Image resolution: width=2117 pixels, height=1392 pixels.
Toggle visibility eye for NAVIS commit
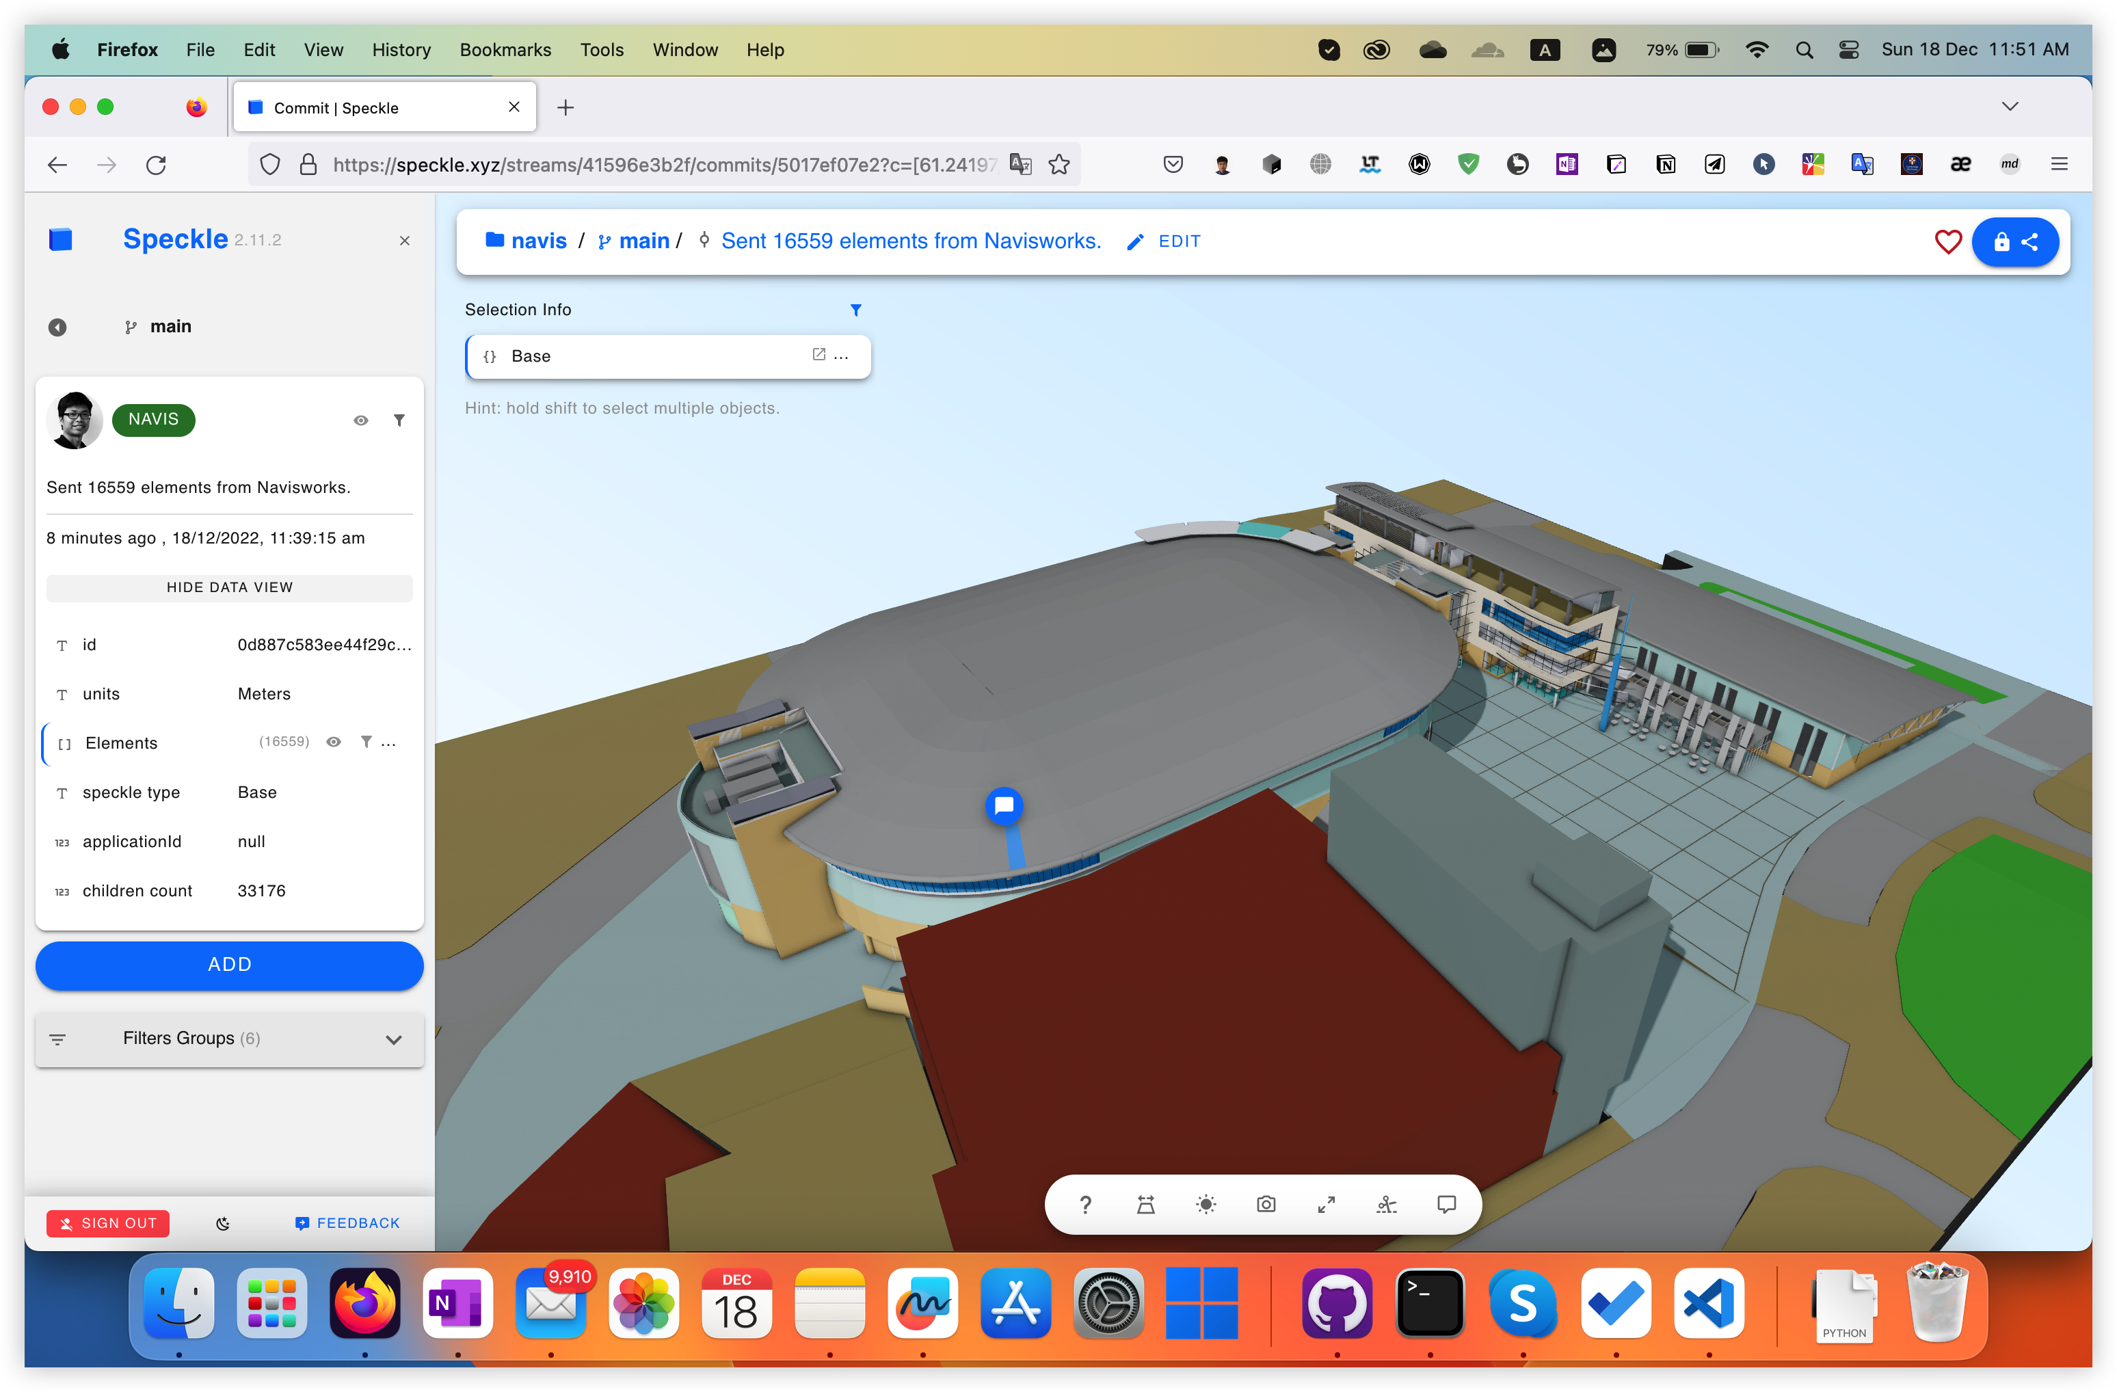coord(360,420)
